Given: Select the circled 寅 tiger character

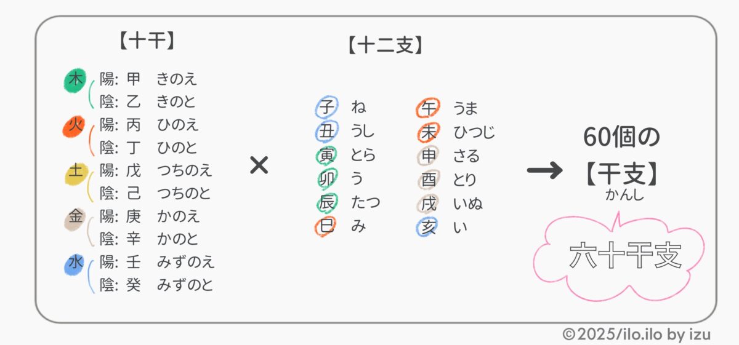Looking at the screenshot, I should [326, 155].
